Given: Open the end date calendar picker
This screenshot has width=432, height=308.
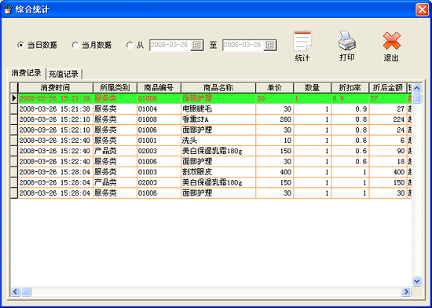Looking at the screenshot, I should coord(269,46).
